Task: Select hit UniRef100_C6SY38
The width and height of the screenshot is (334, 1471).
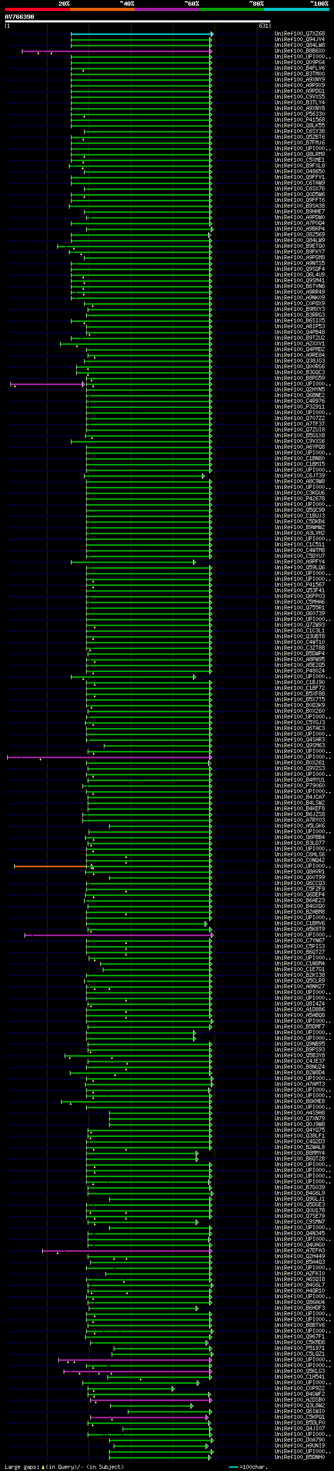Action: pos(300,132)
